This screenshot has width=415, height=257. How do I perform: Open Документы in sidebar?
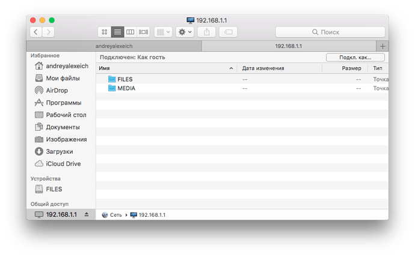61,127
